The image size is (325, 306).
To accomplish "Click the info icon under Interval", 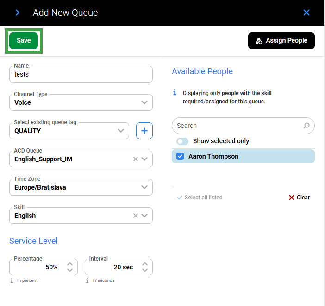I will tap(87, 280).
